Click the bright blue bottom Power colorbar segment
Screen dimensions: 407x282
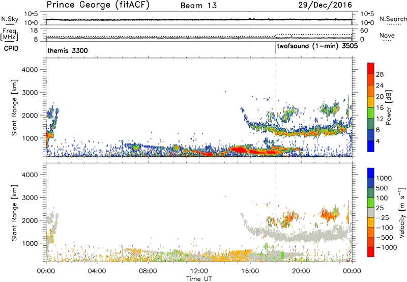pyautogui.click(x=371, y=147)
